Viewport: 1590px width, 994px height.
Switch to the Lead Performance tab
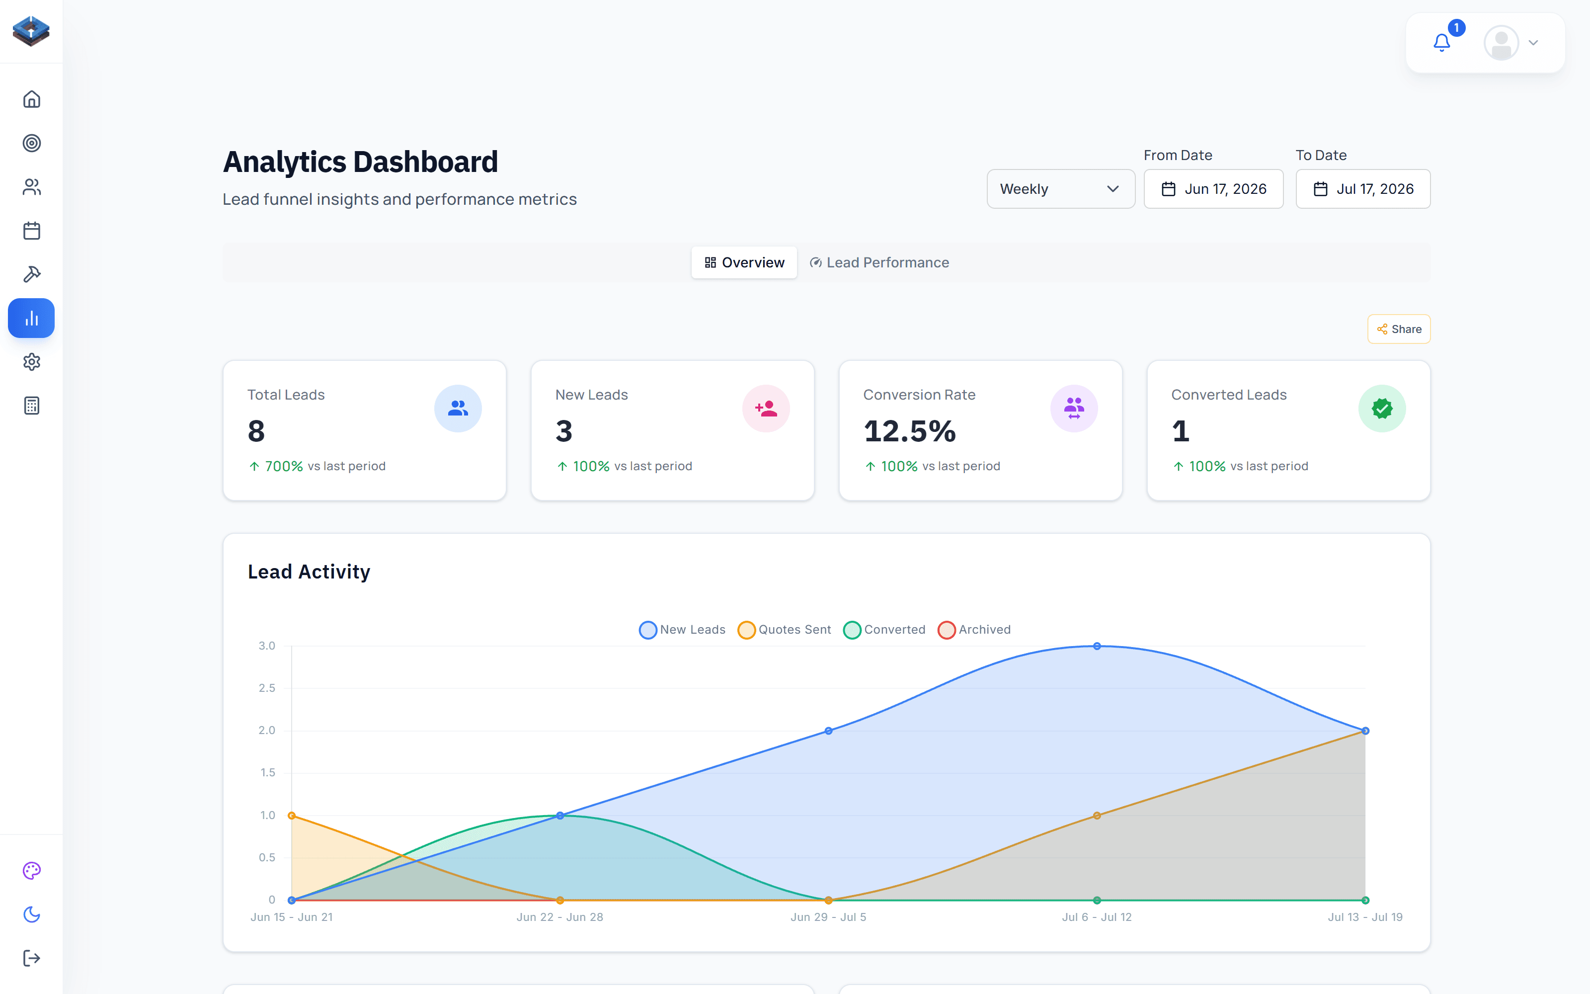[x=879, y=262]
